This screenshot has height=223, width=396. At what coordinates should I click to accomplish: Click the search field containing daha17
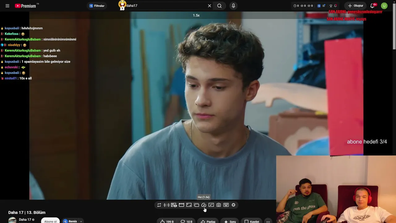(x=166, y=6)
